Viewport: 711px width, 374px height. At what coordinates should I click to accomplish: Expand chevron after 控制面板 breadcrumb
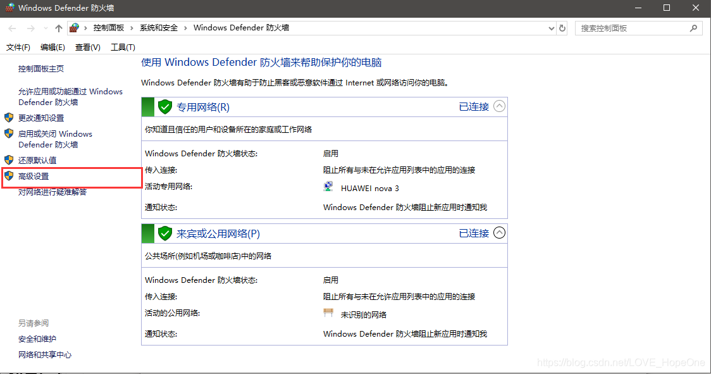point(132,28)
